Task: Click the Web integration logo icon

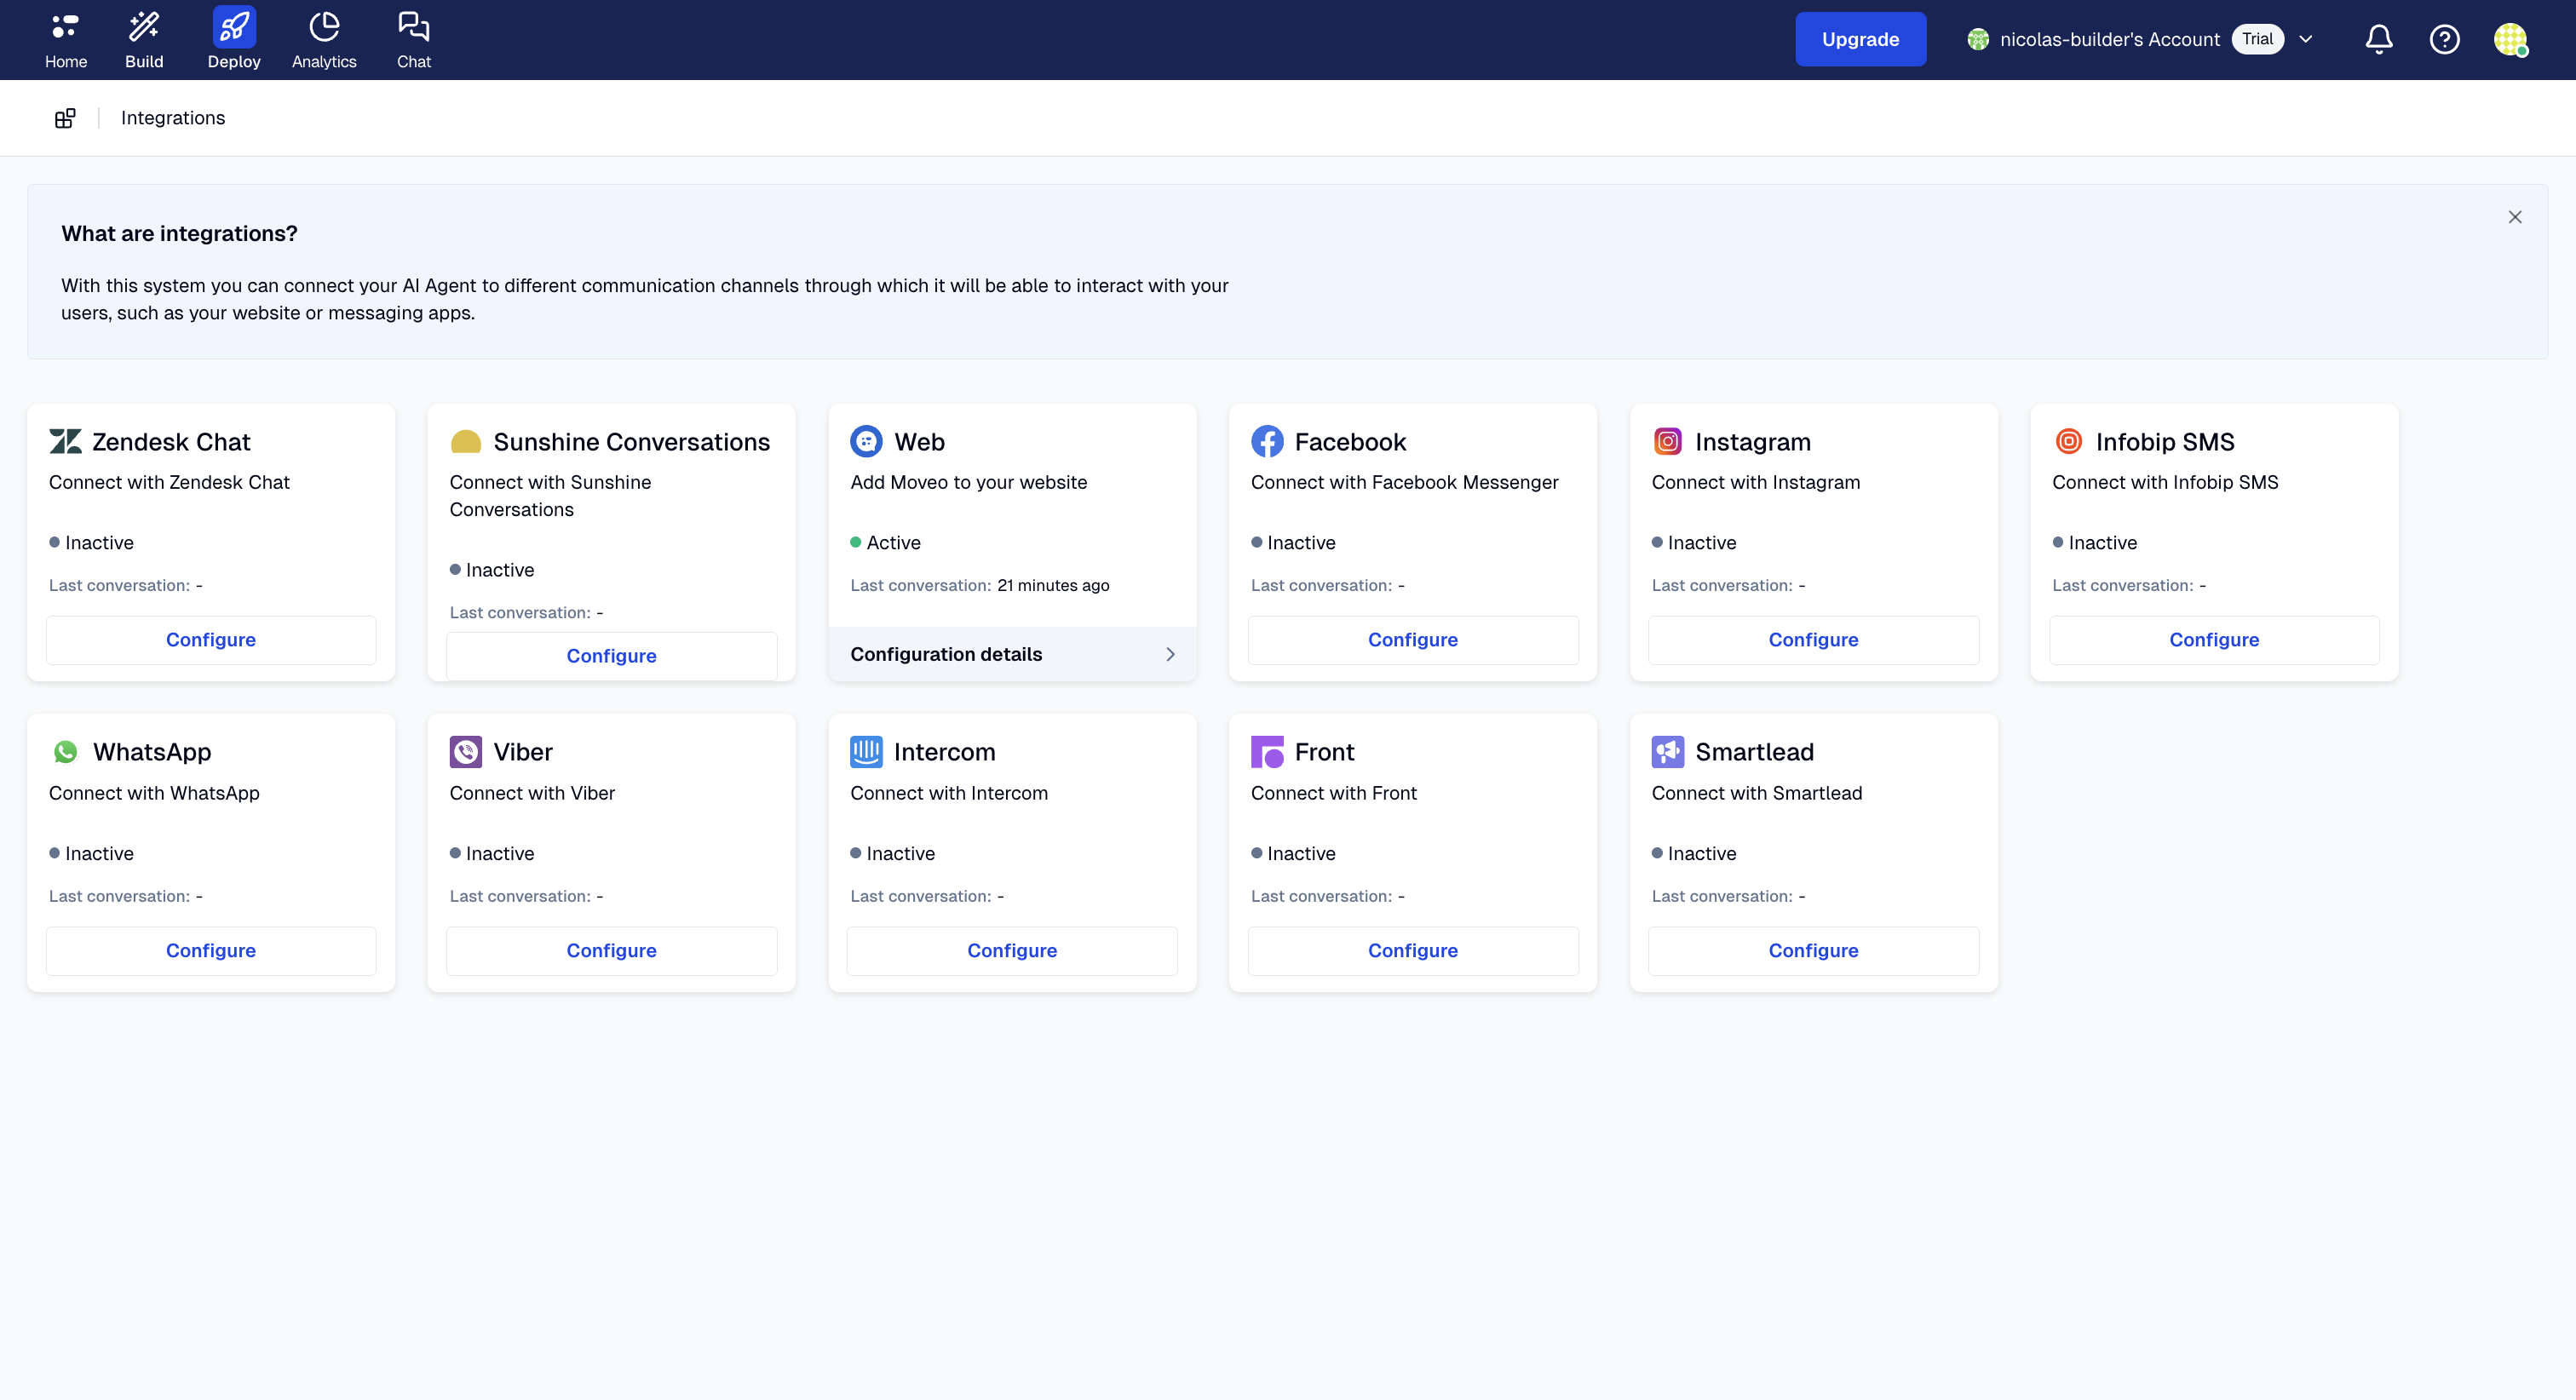Action: (x=866, y=441)
